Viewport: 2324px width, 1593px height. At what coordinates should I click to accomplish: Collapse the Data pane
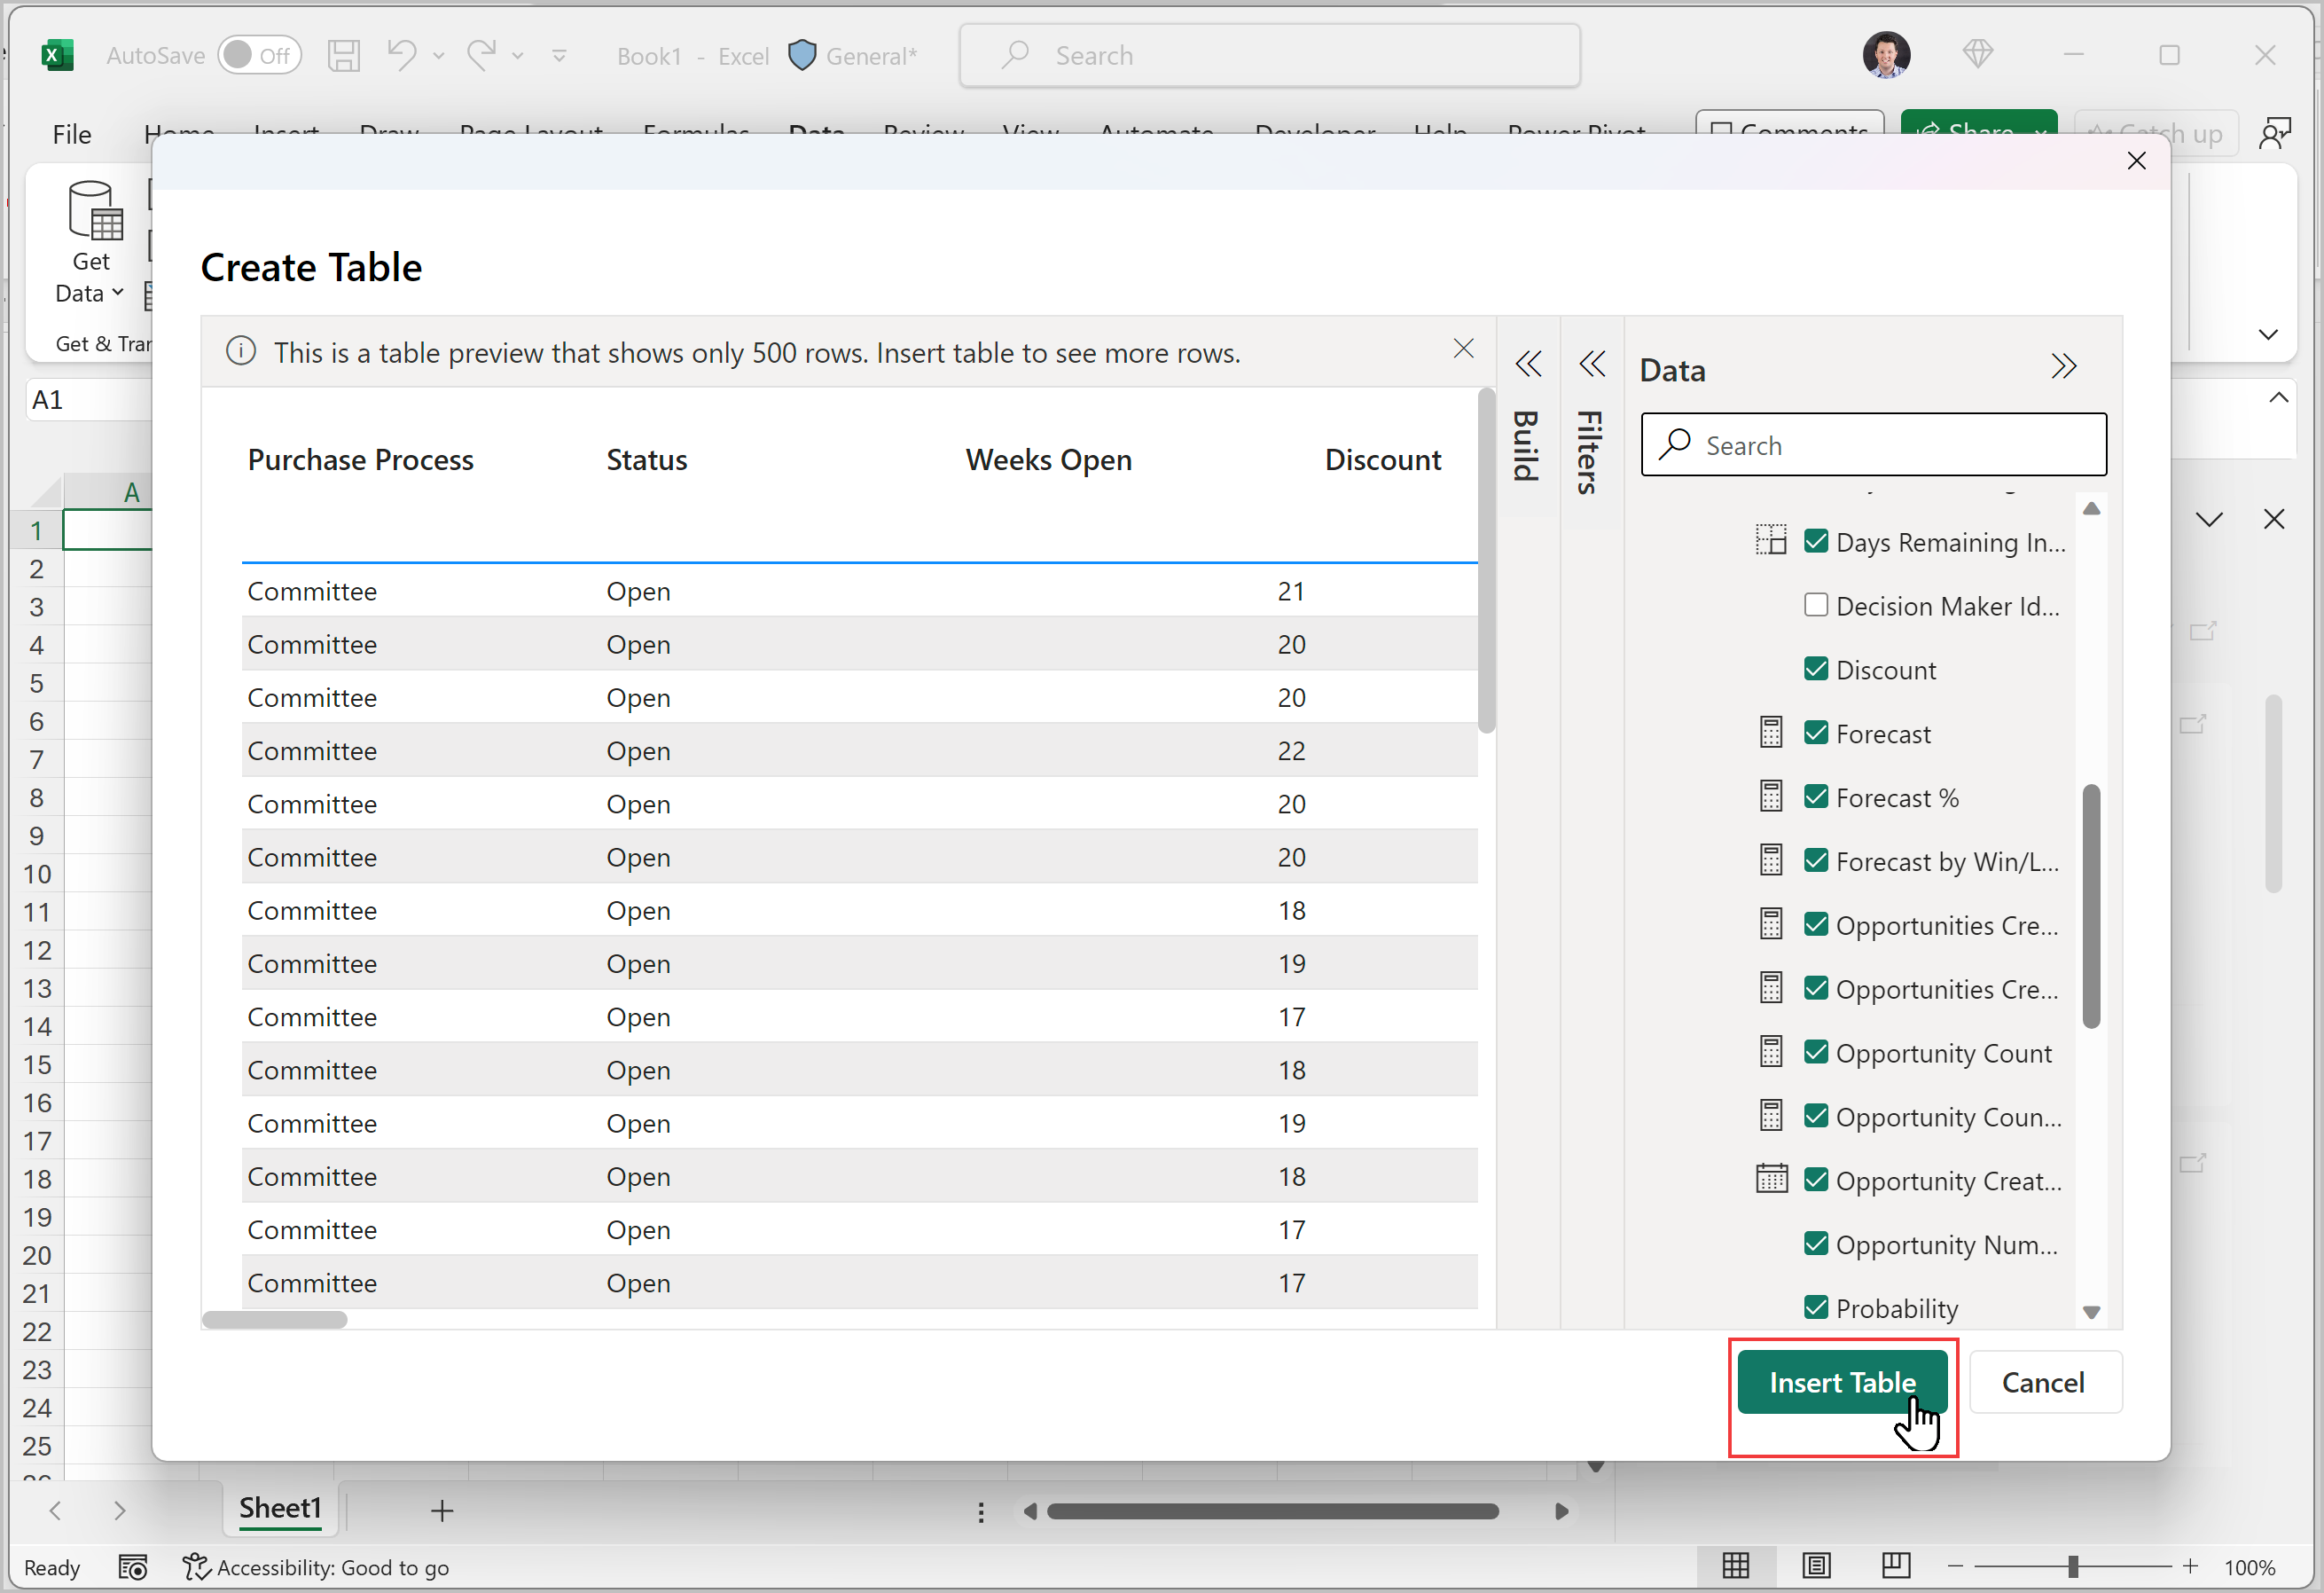(x=2064, y=366)
